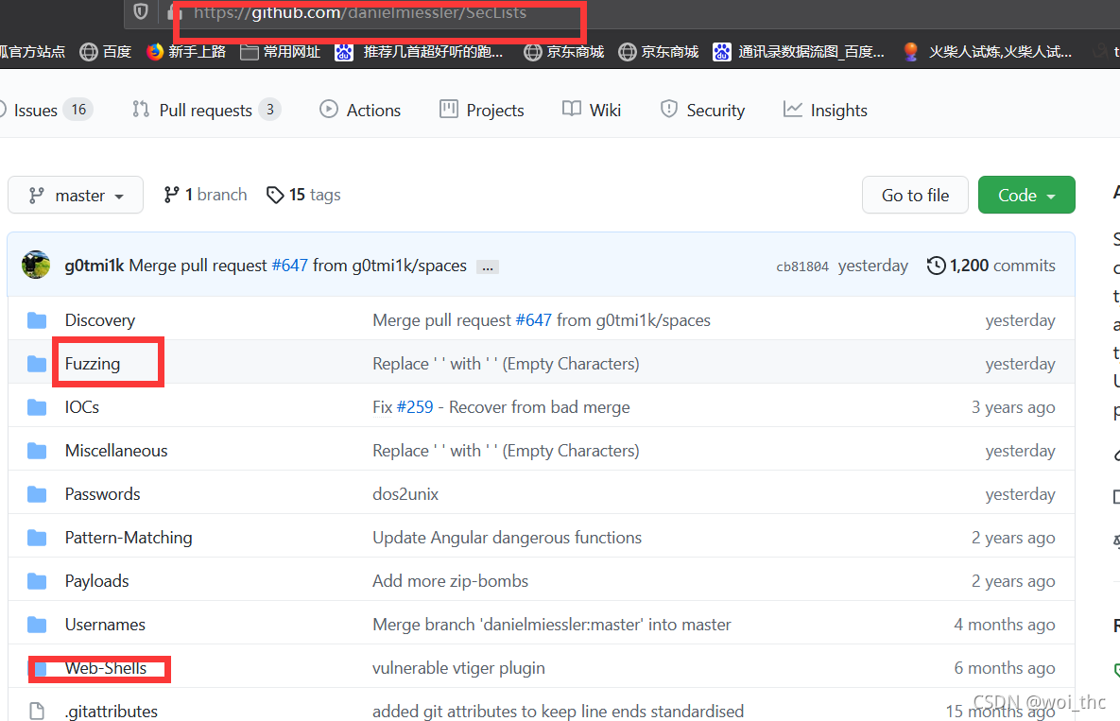Open the Security tab
Image resolution: width=1120 pixels, height=721 pixels.
pos(702,110)
